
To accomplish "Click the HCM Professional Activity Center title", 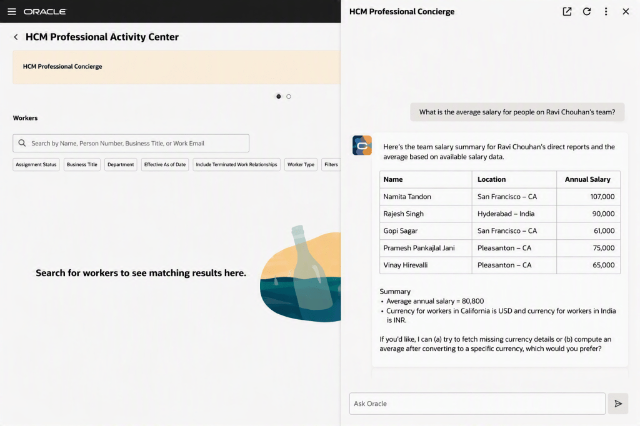I will [x=102, y=37].
